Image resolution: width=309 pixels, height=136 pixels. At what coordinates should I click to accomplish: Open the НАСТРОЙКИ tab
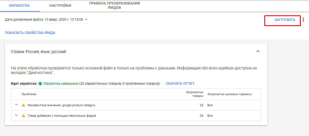(60, 5)
